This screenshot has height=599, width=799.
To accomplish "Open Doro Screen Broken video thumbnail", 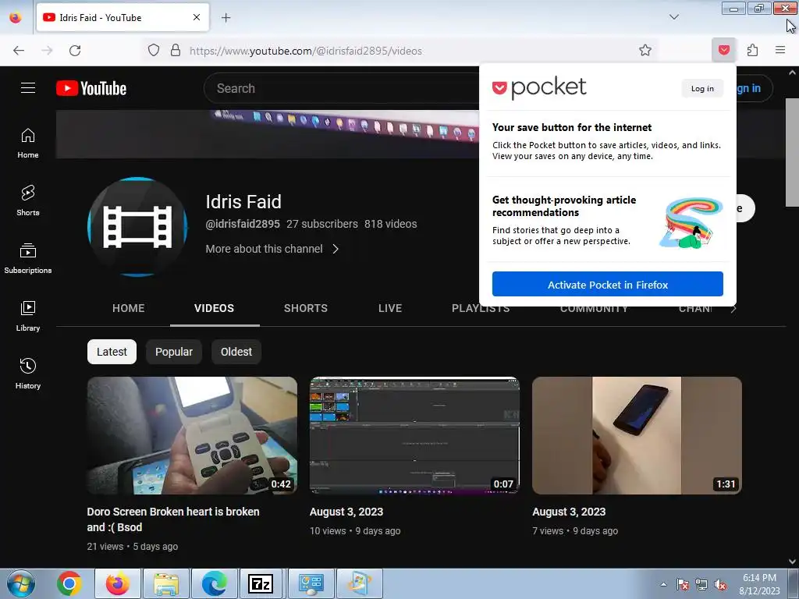I will (x=192, y=435).
